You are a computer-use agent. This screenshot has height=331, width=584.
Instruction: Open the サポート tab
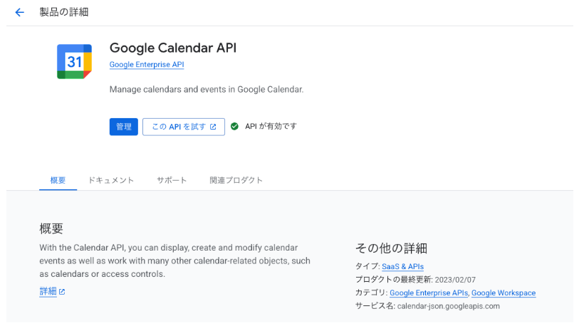pyautogui.click(x=172, y=180)
